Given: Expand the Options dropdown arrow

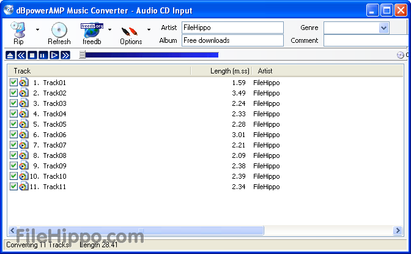Looking at the screenshot, I should (149, 29).
